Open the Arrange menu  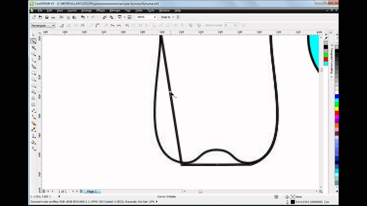tap(86, 11)
